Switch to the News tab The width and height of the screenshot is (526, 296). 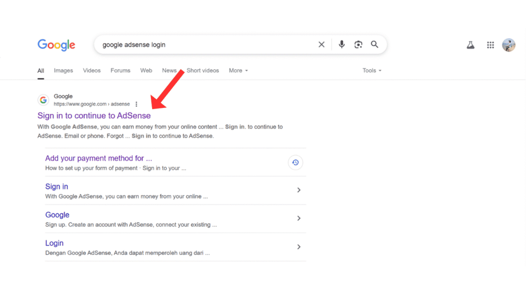[169, 70]
